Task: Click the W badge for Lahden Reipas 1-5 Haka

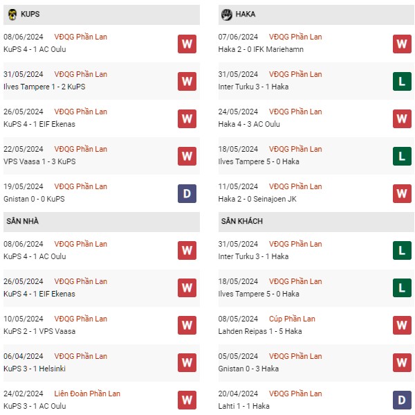Action: (x=402, y=325)
